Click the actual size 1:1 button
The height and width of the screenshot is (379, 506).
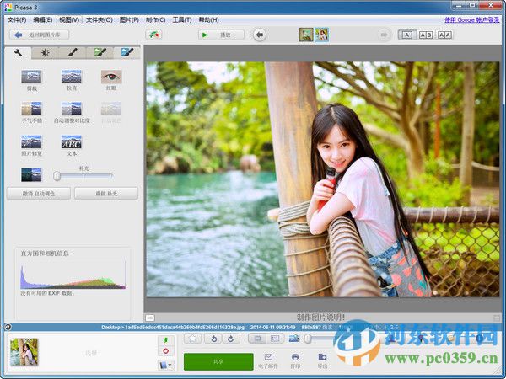[275, 339]
